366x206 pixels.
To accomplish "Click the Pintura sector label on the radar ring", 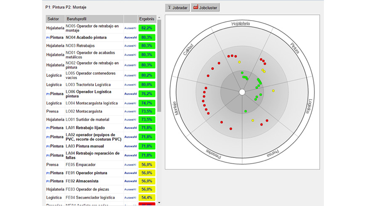I will tap(294, 48).
